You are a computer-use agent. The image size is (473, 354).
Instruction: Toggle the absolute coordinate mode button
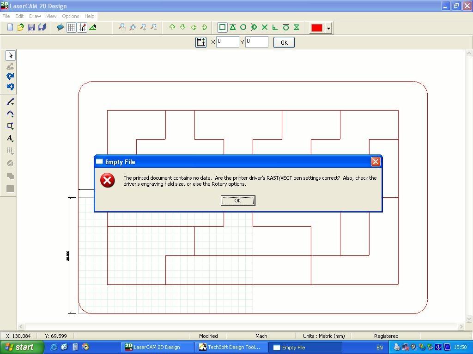pos(201,42)
